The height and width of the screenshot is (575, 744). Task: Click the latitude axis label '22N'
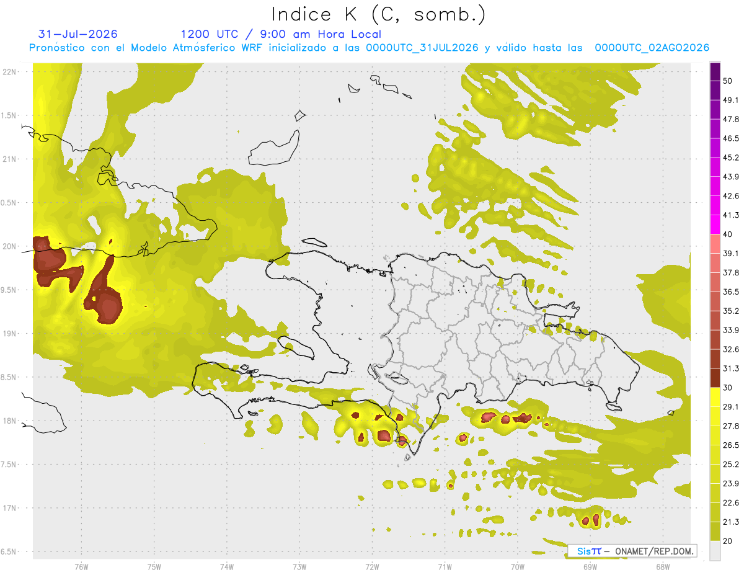[10, 72]
